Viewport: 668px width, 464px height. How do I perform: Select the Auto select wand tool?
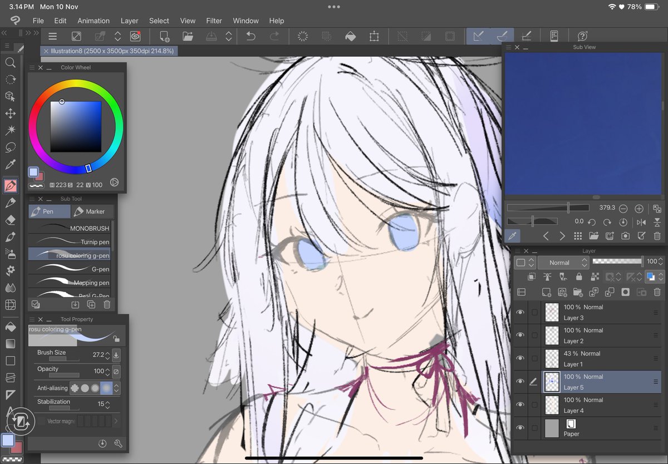click(x=10, y=131)
